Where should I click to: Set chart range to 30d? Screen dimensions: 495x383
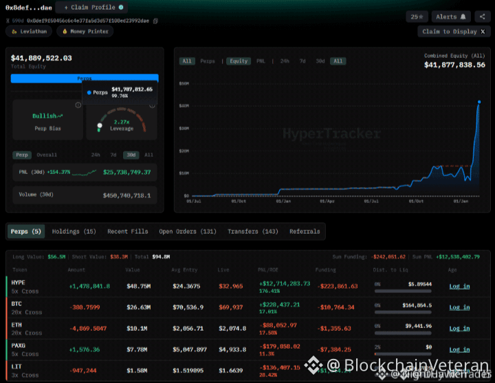320,61
